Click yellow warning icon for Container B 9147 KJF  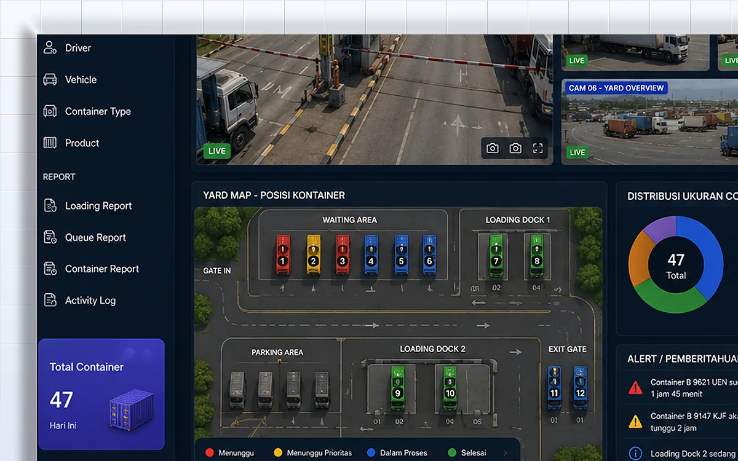635,422
